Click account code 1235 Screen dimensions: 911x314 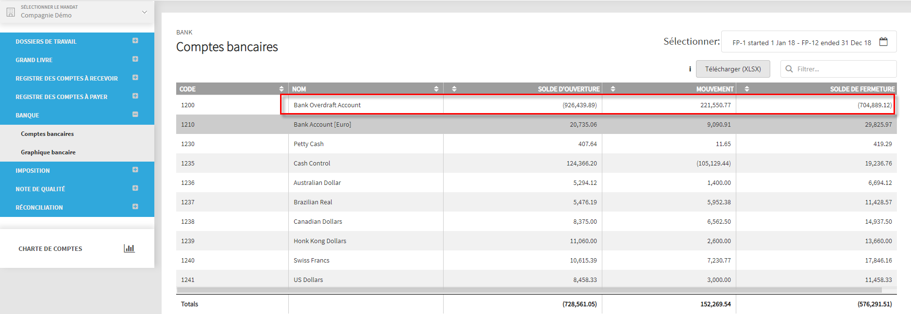coord(188,163)
